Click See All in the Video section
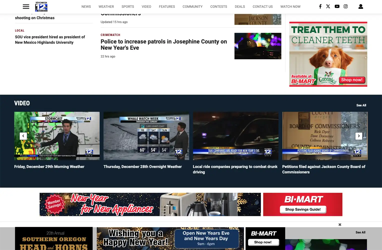 [361, 105]
